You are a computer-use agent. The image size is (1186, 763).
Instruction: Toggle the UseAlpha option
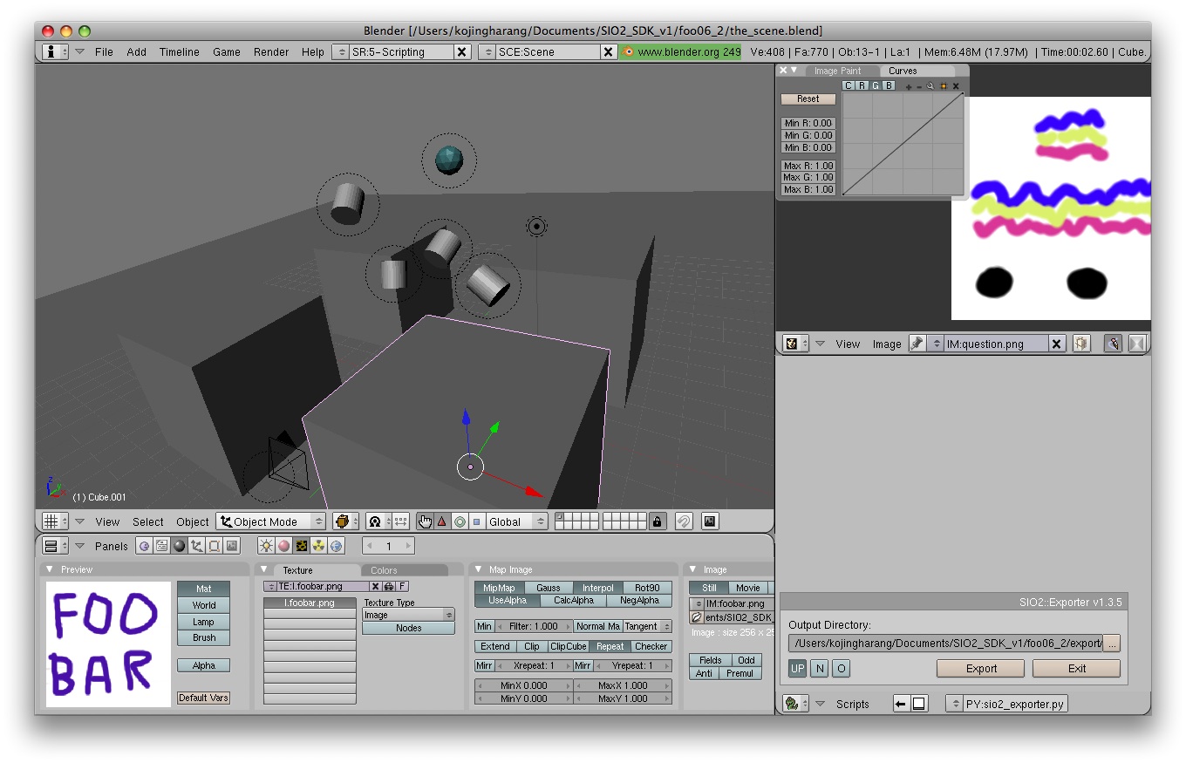click(x=508, y=600)
